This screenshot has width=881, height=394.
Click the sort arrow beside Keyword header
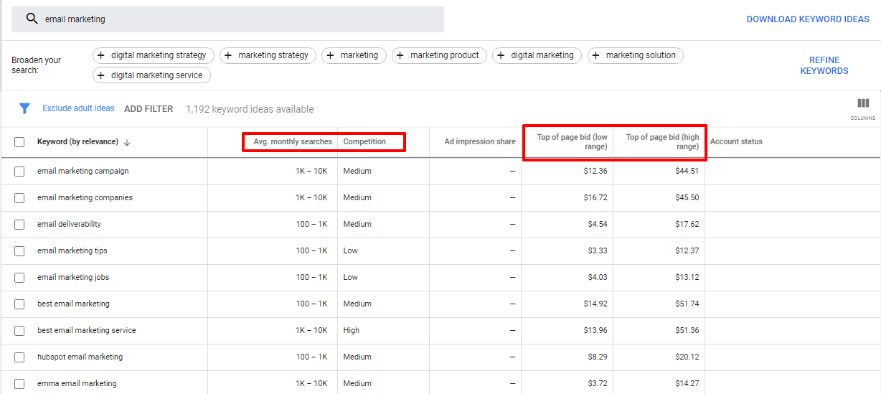pyautogui.click(x=127, y=142)
